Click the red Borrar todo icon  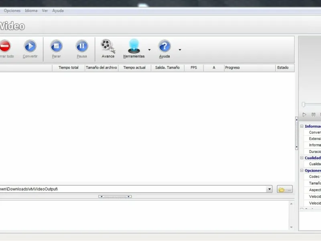point(5,46)
